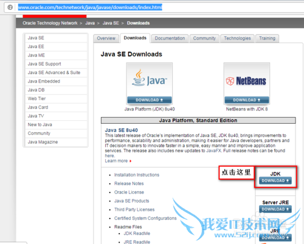Click the URL address bar field
304x244 pixels.
pyautogui.click(x=154, y=7)
